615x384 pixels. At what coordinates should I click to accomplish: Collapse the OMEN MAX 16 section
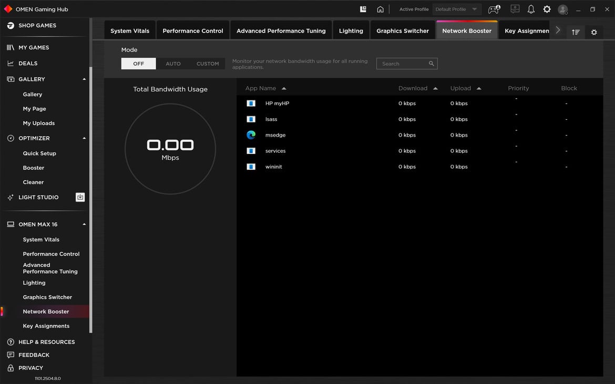[84, 224]
